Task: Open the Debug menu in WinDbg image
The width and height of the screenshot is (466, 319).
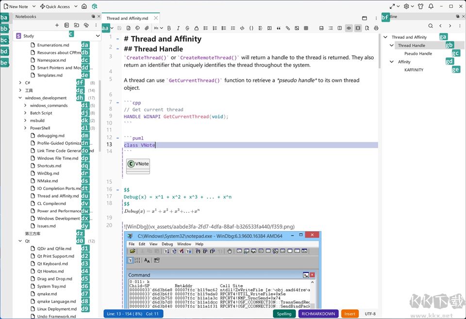Action: [x=167, y=244]
